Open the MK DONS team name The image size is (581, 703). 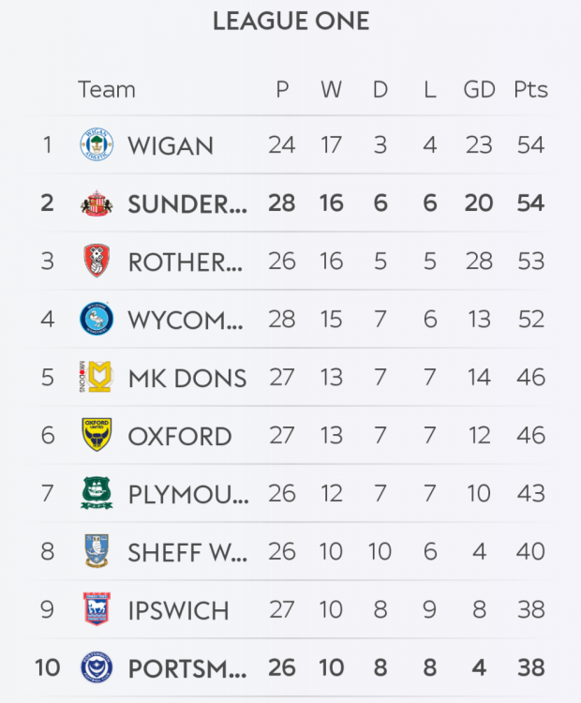pyautogui.click(x=187, y=379)
